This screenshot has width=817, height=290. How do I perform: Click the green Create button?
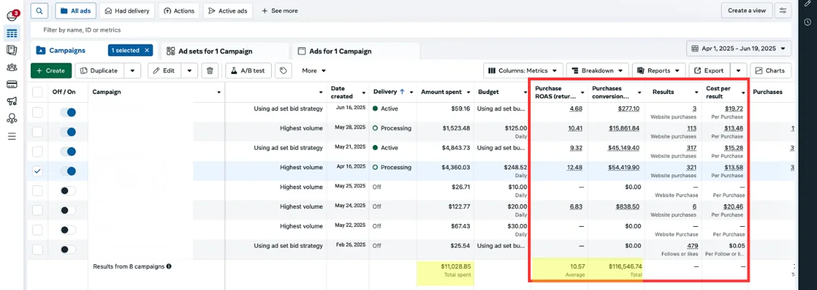(x=51, y=70)
